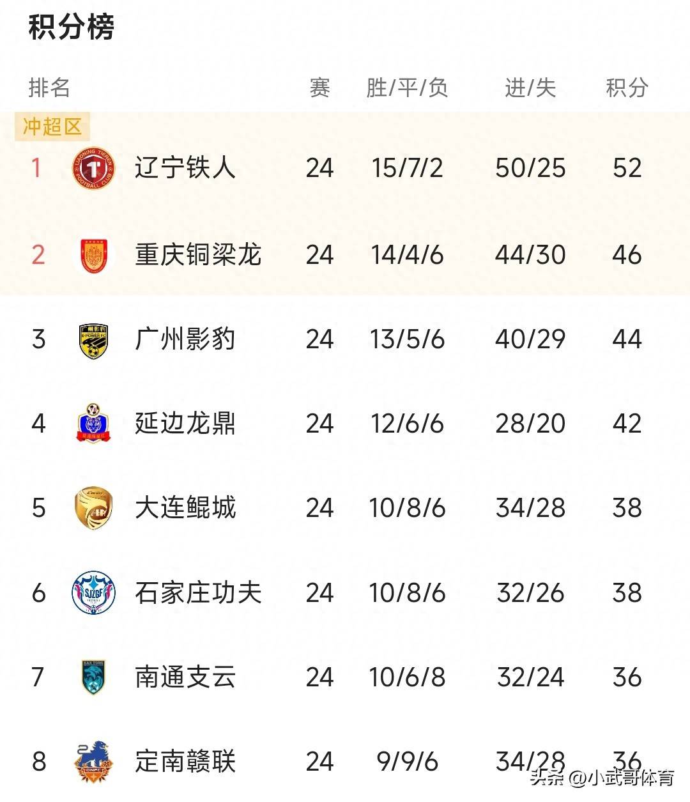Click the 延边龙鼎 team name
This screenshot has width=690, height=802.
point(185,424)
